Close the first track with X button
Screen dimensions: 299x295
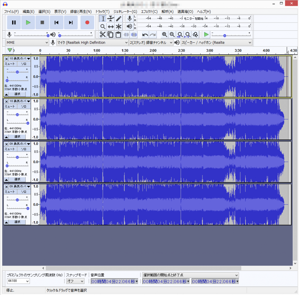pyautogui.click(x=6, y=59)
